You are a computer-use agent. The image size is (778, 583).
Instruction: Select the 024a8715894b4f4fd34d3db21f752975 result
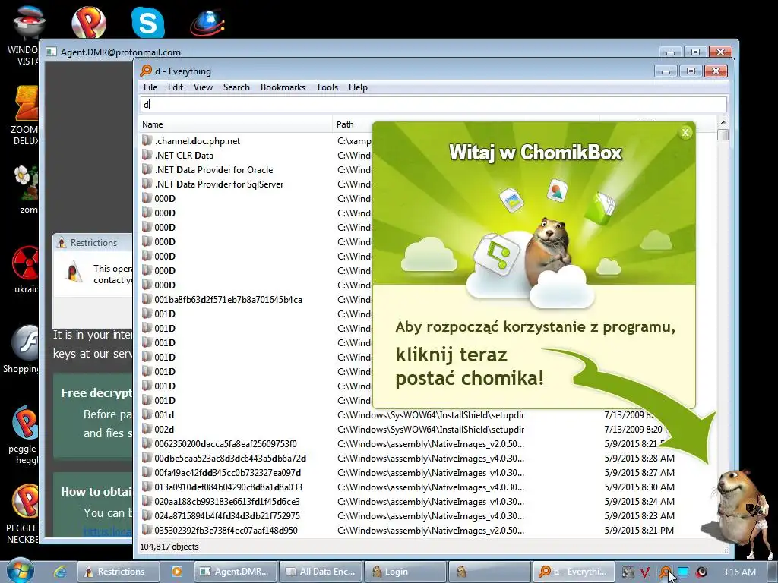coord(226,515)
